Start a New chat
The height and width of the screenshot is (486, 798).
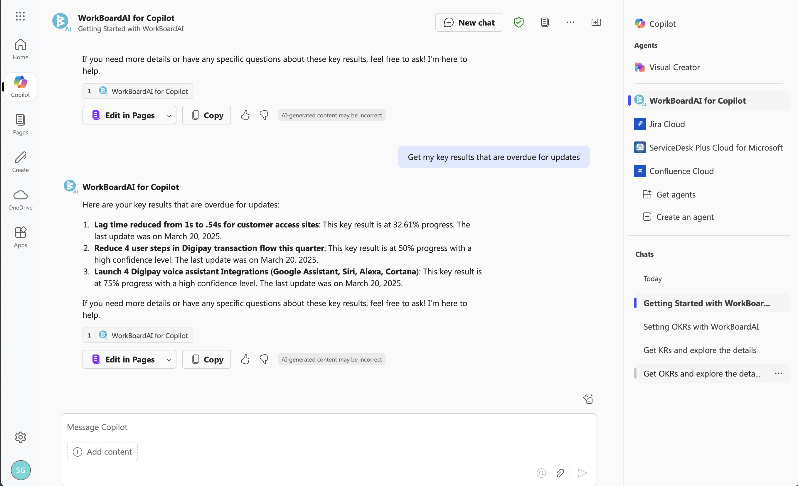469,22
